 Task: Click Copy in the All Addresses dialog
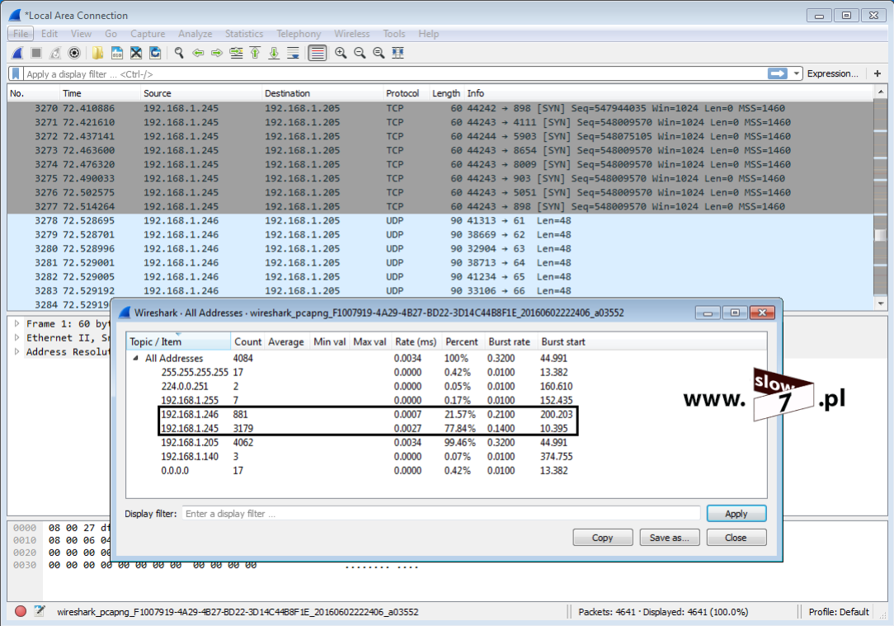pos(603,538)
